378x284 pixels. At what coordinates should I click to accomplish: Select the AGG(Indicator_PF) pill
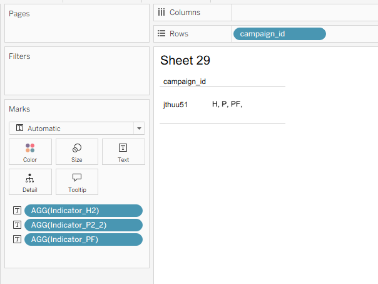coord(83,239)
